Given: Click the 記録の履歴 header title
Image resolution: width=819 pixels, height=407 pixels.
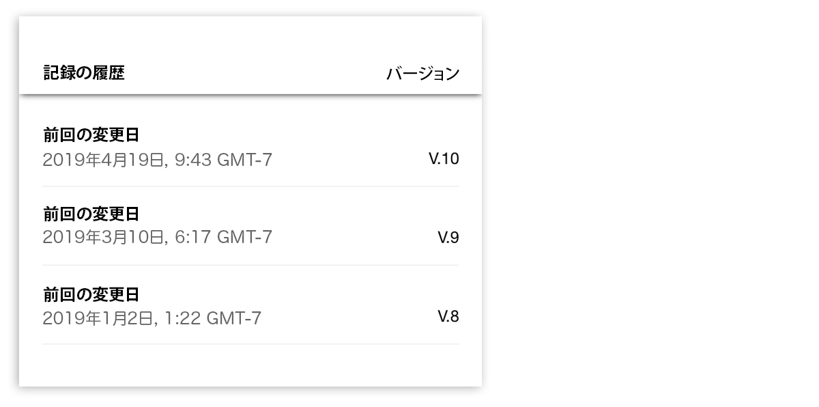Looking at the screenshot, I should 84,73.
